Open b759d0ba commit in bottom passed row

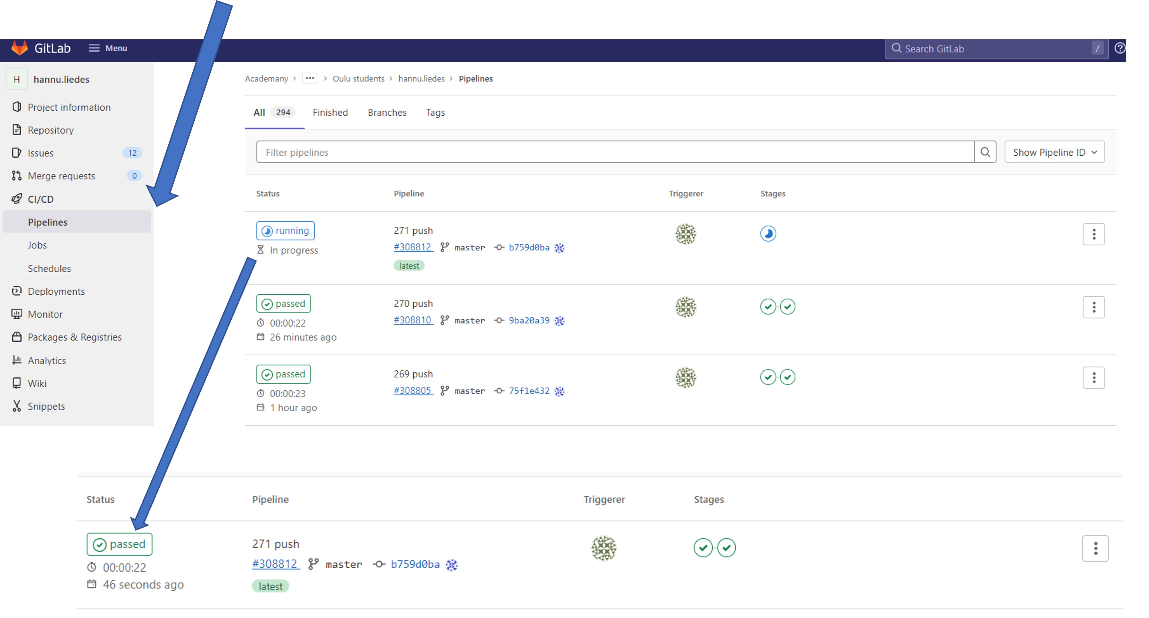(x=415, y=564)
